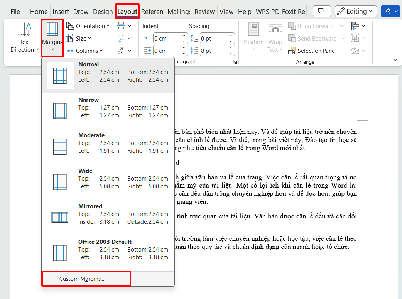
Task: Click the Comments button
Action: click(x=322, y=11)
